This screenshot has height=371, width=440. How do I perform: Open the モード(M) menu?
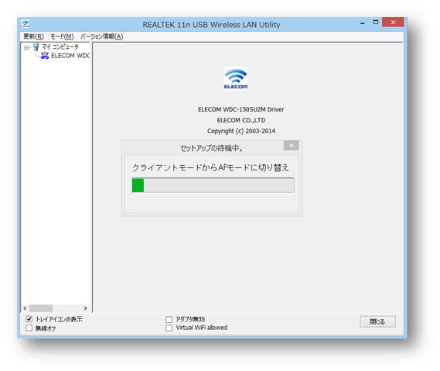point(62,36)
